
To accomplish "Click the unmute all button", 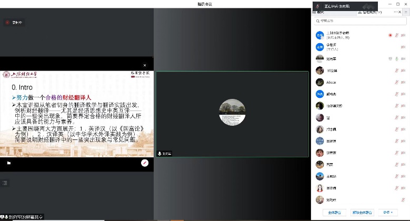I will coord(362,212).
